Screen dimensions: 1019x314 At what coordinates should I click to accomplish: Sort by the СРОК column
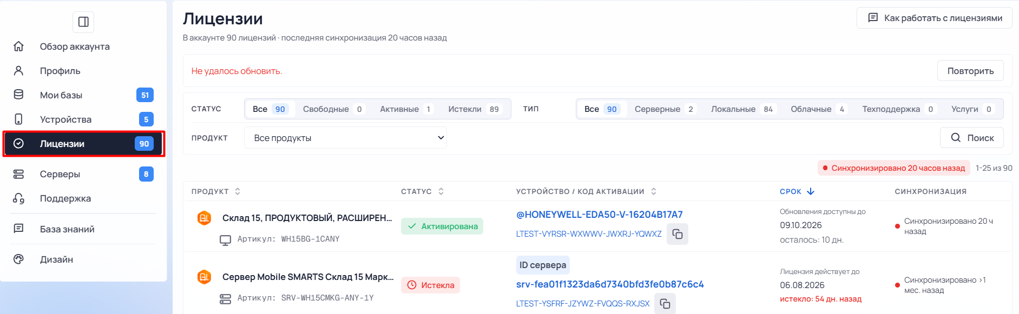click(x=797, y=191)
